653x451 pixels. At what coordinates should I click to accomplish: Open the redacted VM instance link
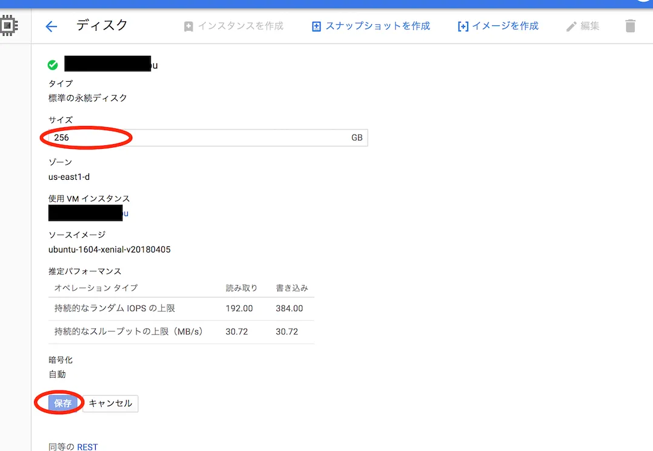click(88, 213)
